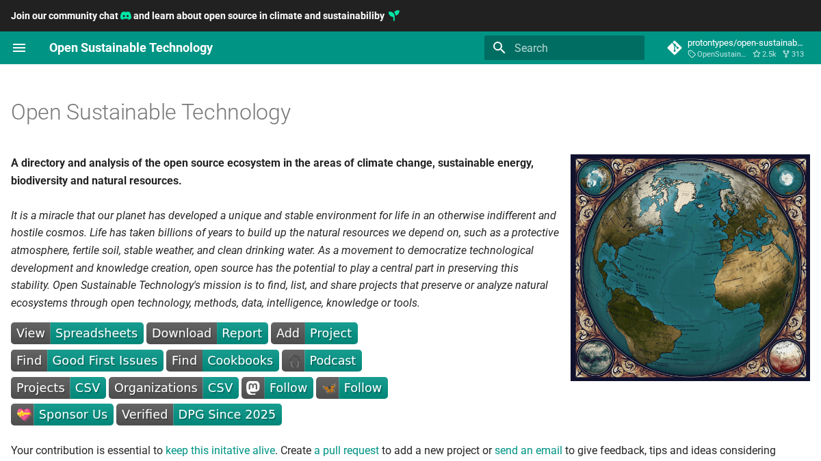The width and height of the screenshot is (821, 461).
Task: Click the Add Project badge
Action: point(314,333)
